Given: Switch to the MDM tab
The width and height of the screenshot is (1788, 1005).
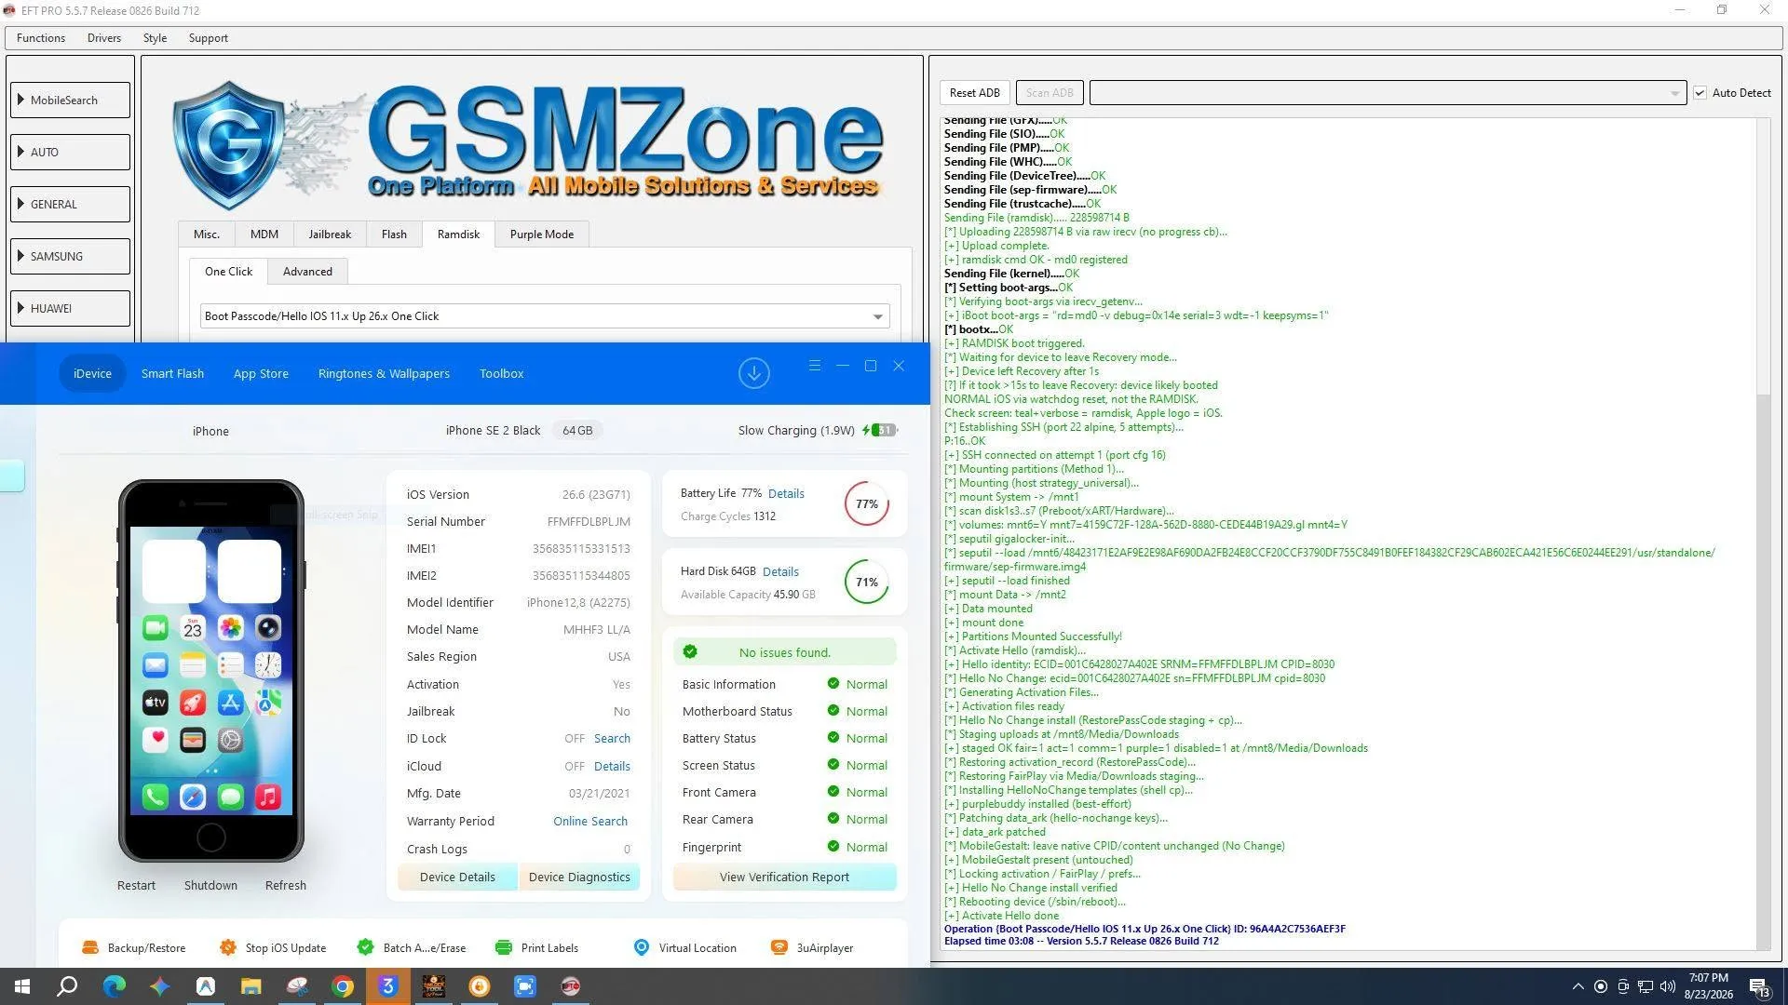Looking at the screenshot, I should click(x=264, y=234).
